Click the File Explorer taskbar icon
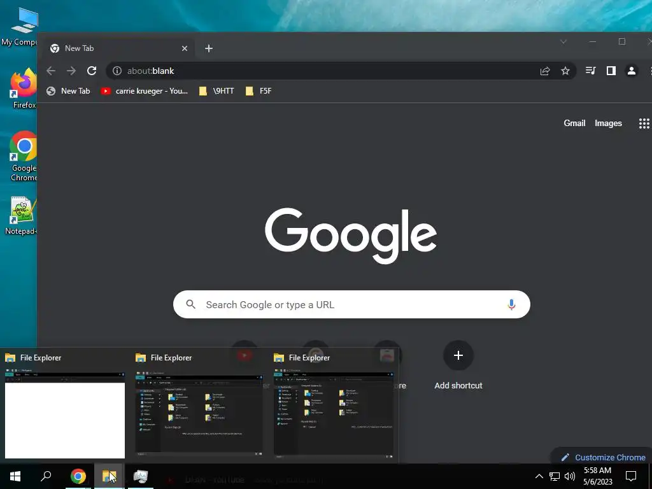The height and width of the screenshot is (489, 652). click(109, 476)
